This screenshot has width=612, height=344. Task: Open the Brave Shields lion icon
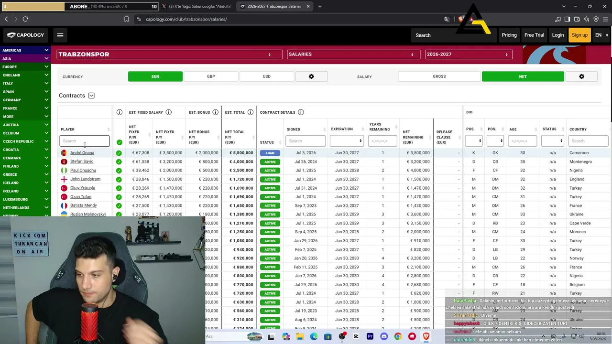(x=461, y=19)
